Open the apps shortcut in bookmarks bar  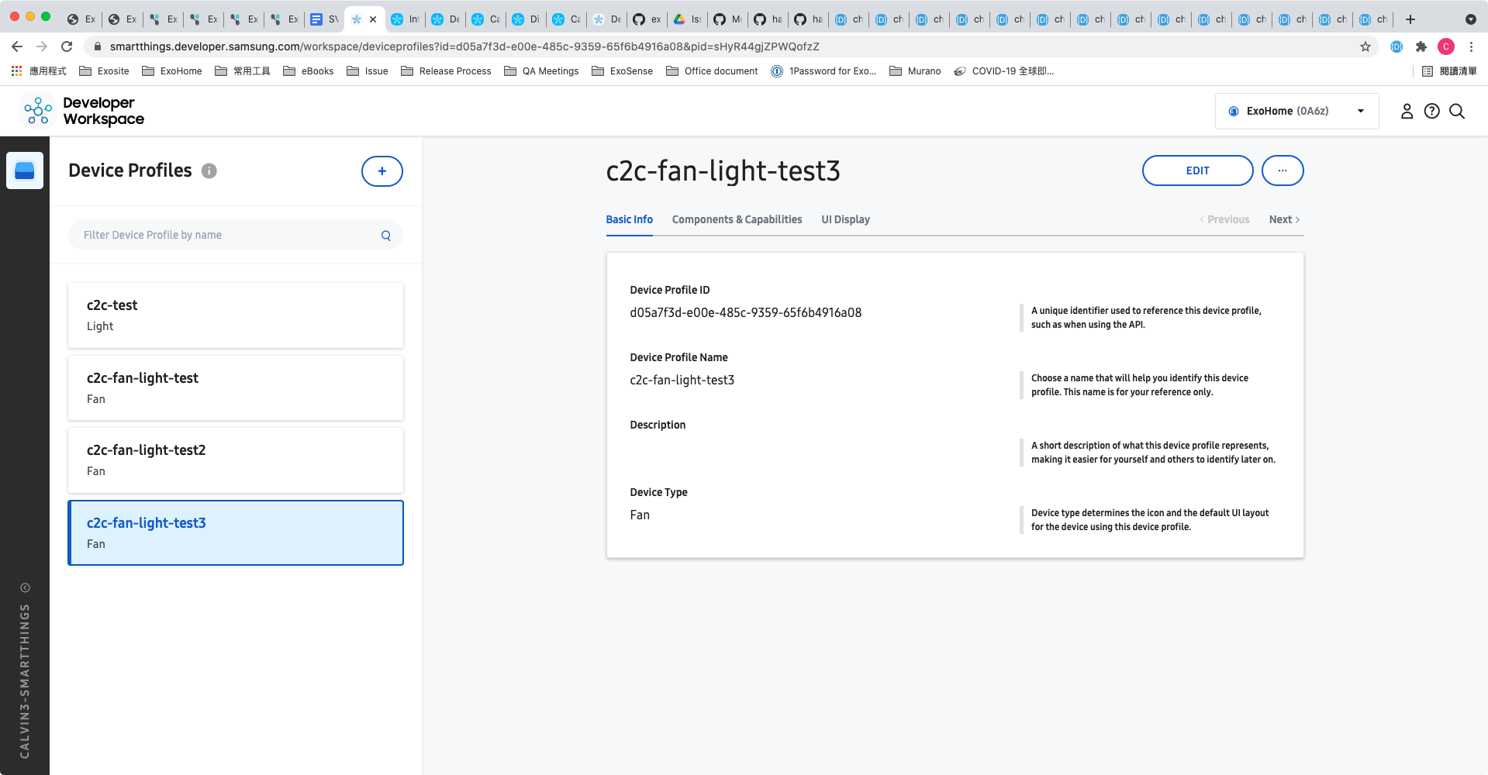[39, 71]
